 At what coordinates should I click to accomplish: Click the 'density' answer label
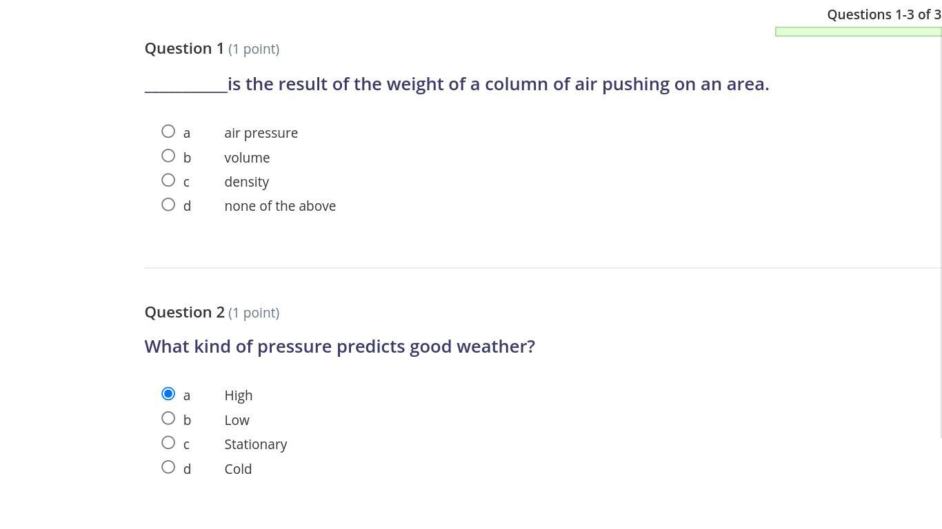pos(246,182)
